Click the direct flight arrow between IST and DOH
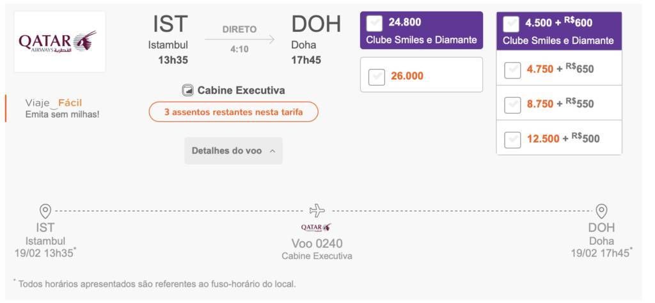The image size is (655, 303). click(239, 39)
